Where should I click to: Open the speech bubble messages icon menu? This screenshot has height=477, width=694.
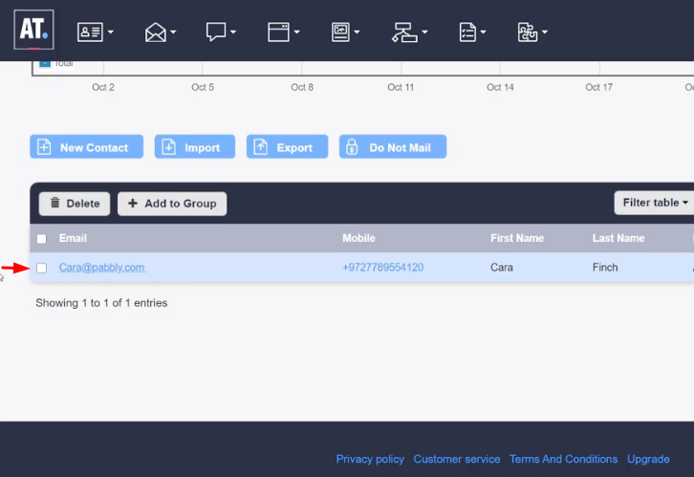pos(216,33)
